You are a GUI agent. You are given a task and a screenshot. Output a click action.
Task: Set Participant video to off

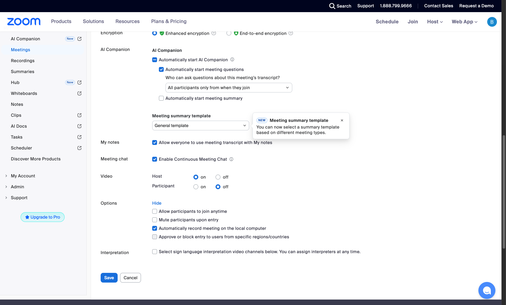[218, 187]
